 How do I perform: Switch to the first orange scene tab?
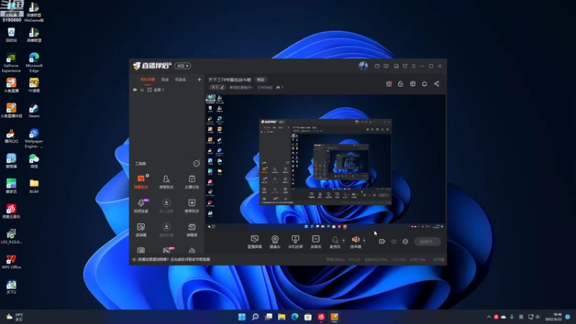tap(148, 79)
